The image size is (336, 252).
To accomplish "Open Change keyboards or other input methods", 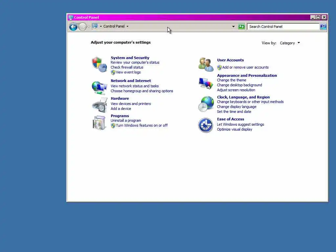I will 250,102.
